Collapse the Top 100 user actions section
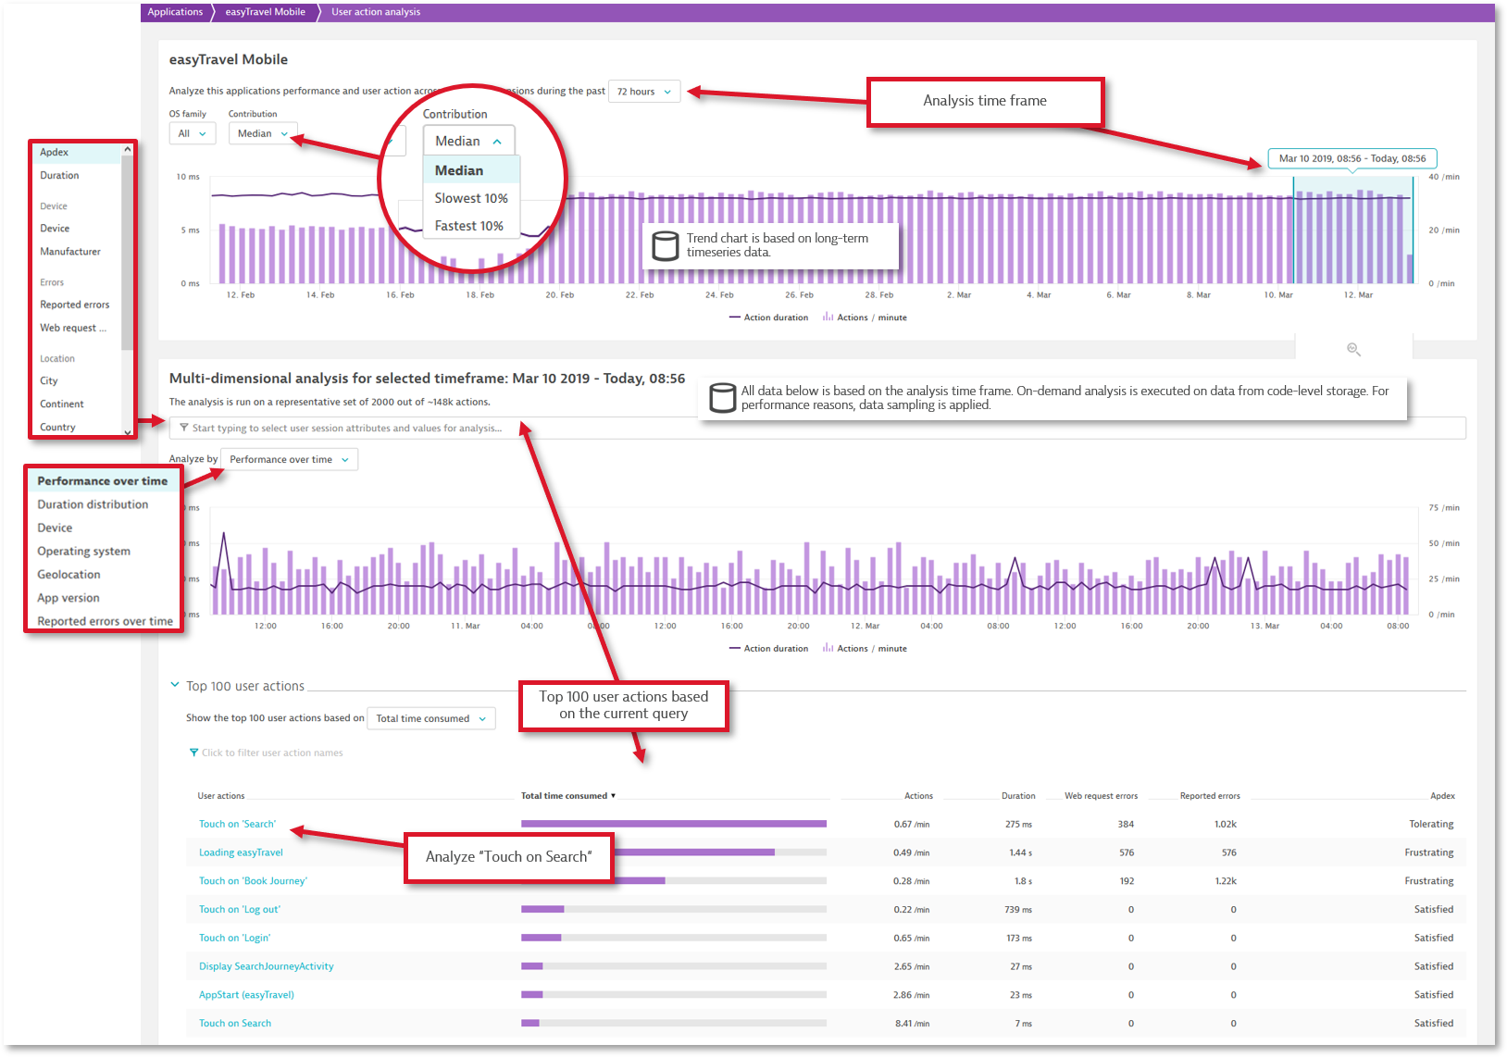This screenshot has width=1507, height=1057. pyautogui.click(x=174, y=685)
